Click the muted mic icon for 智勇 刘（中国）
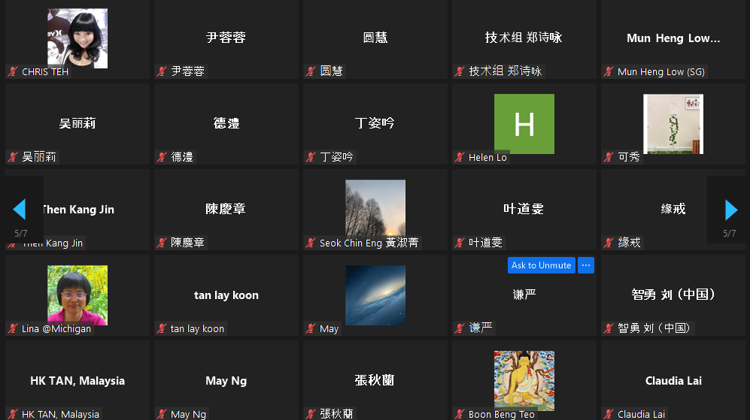Image resolution: width=750 pixels, height=420 pixels. point(609,329)
